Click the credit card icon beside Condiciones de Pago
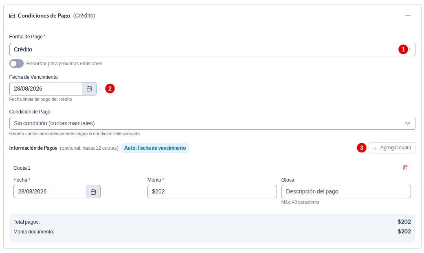 pyautogui.click(x=12, y=16)
